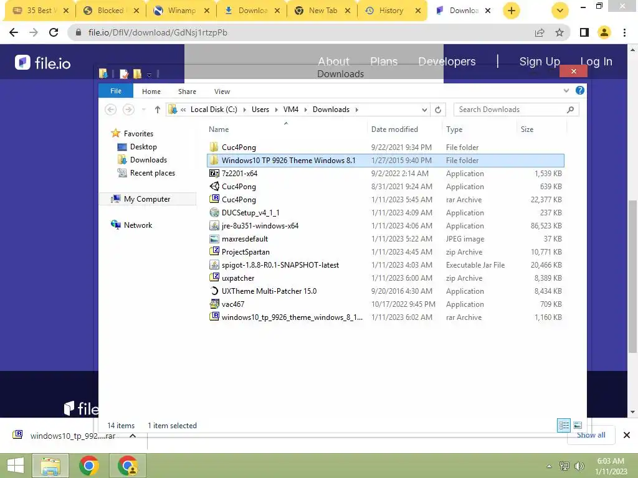Click the Search Downloads field
Image resolution: width=638 pixels, height=478 pixels.
click(x=516, y=110)
